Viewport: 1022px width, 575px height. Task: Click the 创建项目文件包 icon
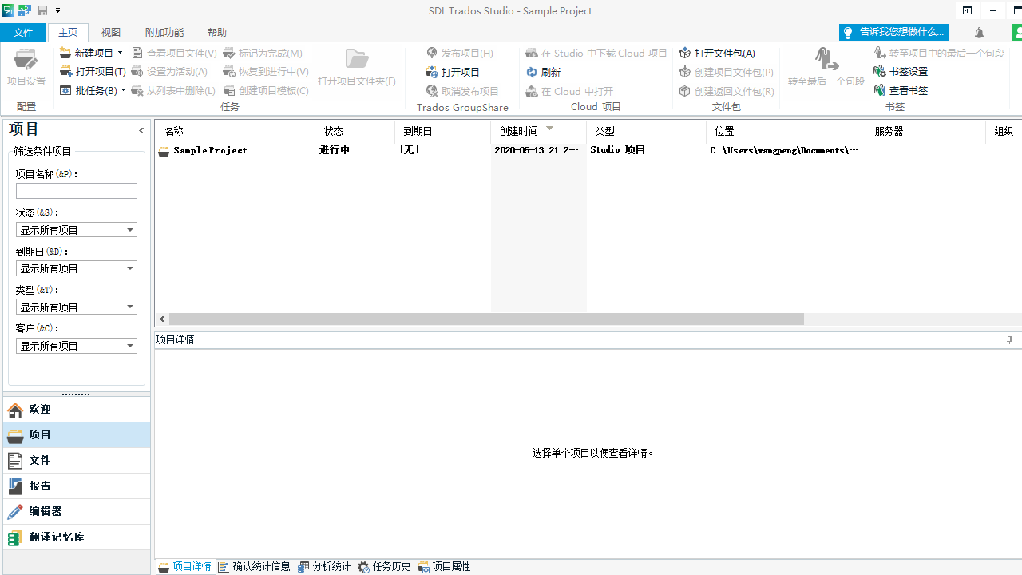point(685,72)
